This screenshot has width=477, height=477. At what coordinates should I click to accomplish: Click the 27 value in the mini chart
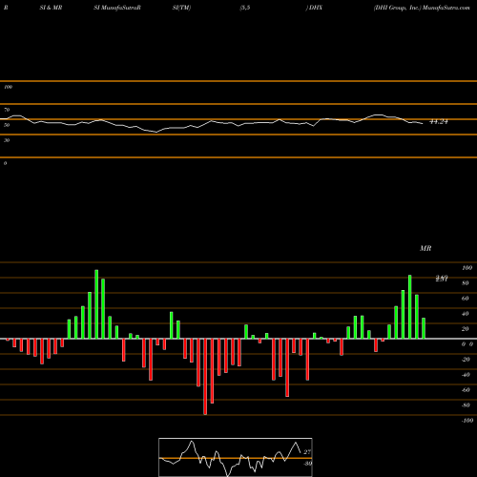tap(307, 452)
